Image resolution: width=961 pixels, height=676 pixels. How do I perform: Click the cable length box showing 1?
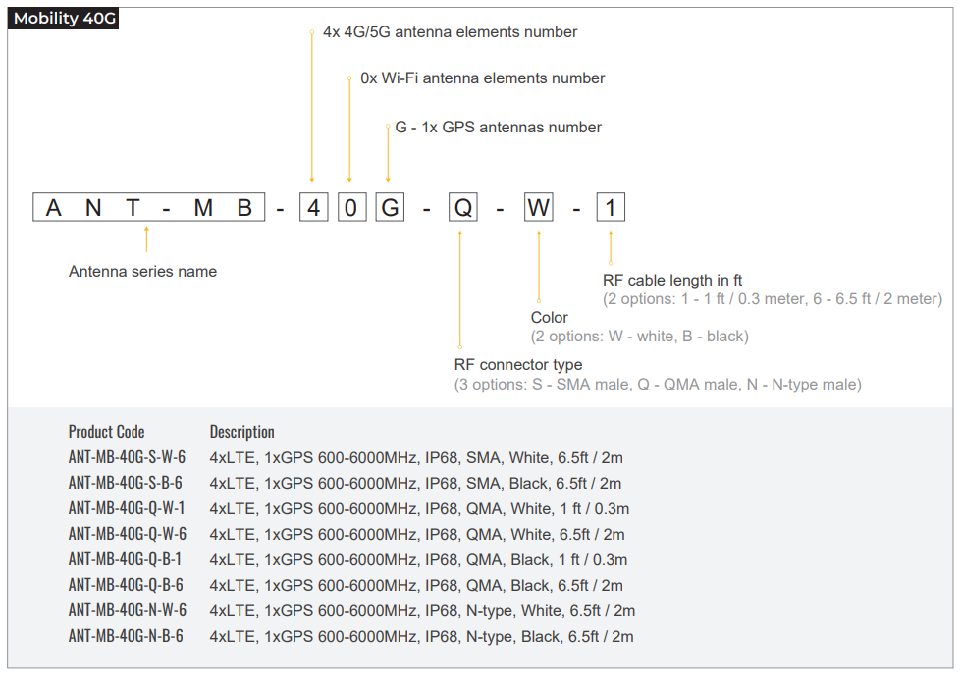[x=611, y=208]
